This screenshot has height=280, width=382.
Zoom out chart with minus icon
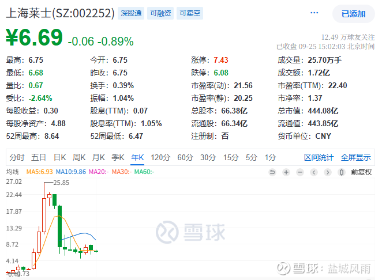(x=300, y=172)
